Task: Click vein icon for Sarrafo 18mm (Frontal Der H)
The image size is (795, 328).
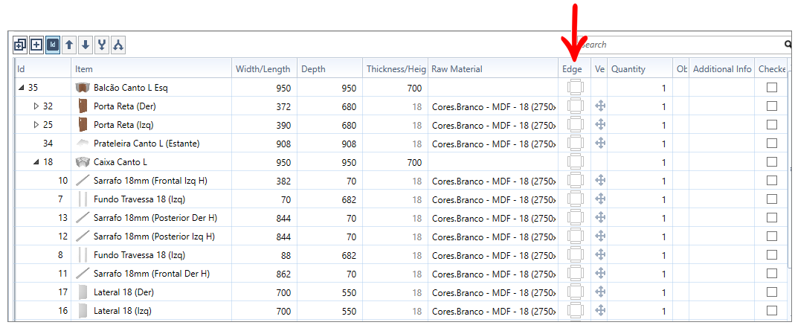Action: click(x=600, y=273)
